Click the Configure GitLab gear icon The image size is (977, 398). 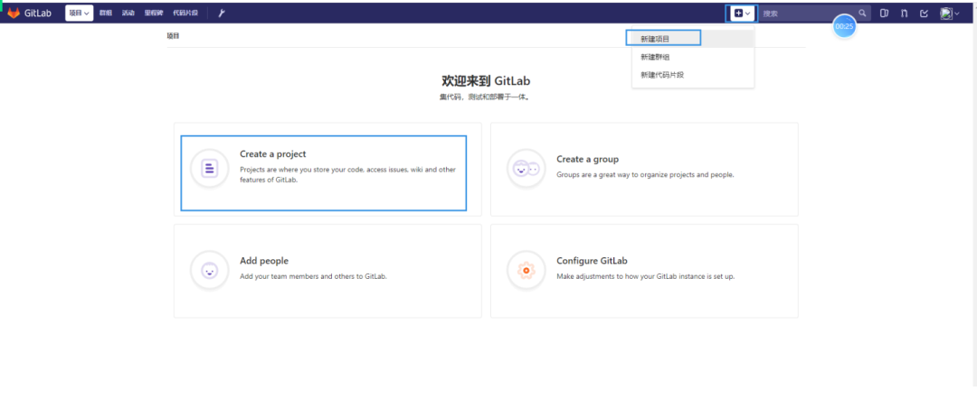(526, 270)
